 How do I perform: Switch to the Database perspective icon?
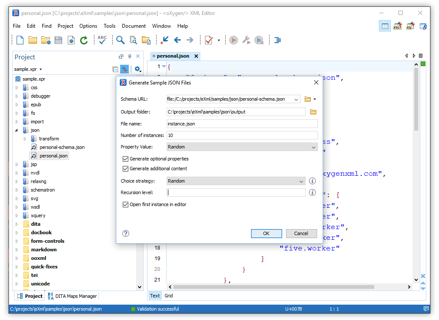[x=423, y=26]
